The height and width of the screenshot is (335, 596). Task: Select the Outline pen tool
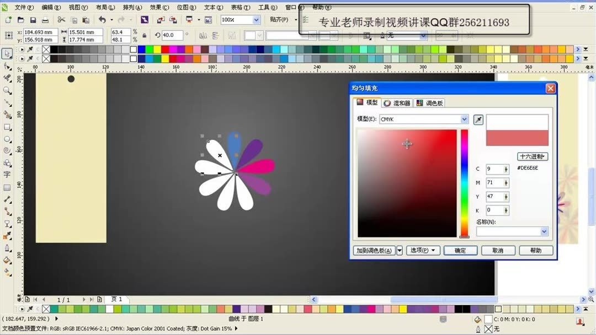coord(7,248)
